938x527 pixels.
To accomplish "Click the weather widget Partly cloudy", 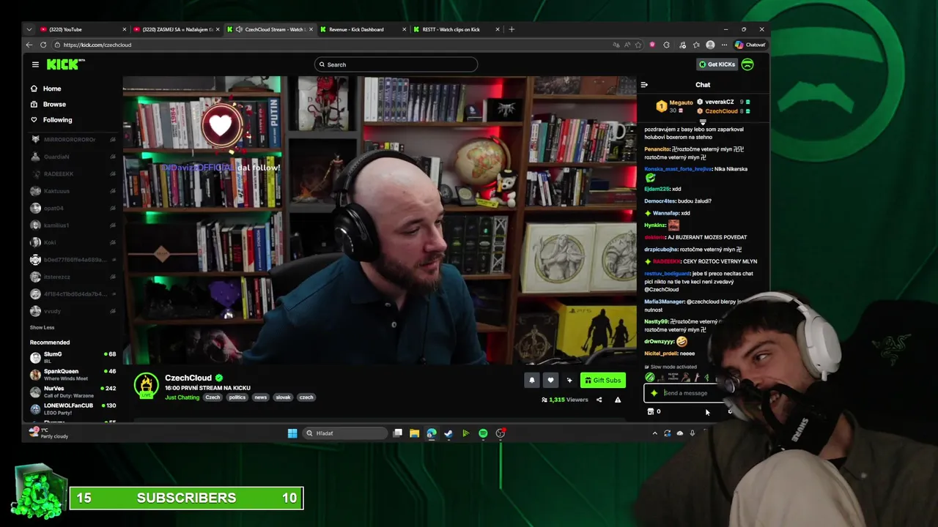I will pos(50,433).
